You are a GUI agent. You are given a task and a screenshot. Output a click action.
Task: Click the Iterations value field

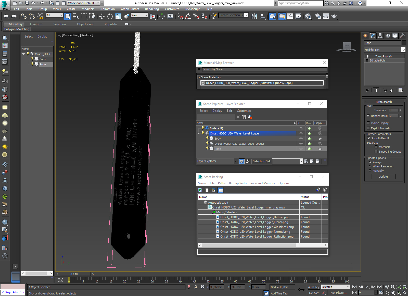coord(394,110)
